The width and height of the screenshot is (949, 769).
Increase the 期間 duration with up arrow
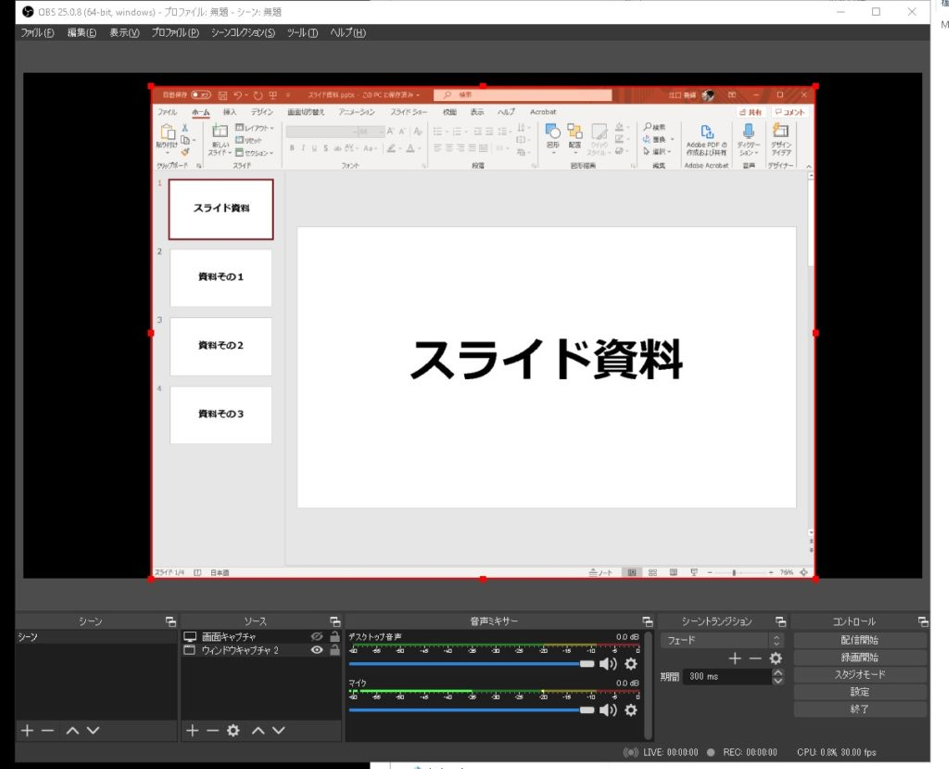point(778,673)
